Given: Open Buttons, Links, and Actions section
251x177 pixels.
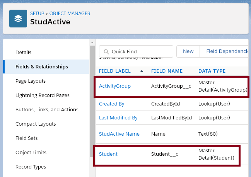Looking at the screenshot, I should [47, 109].
